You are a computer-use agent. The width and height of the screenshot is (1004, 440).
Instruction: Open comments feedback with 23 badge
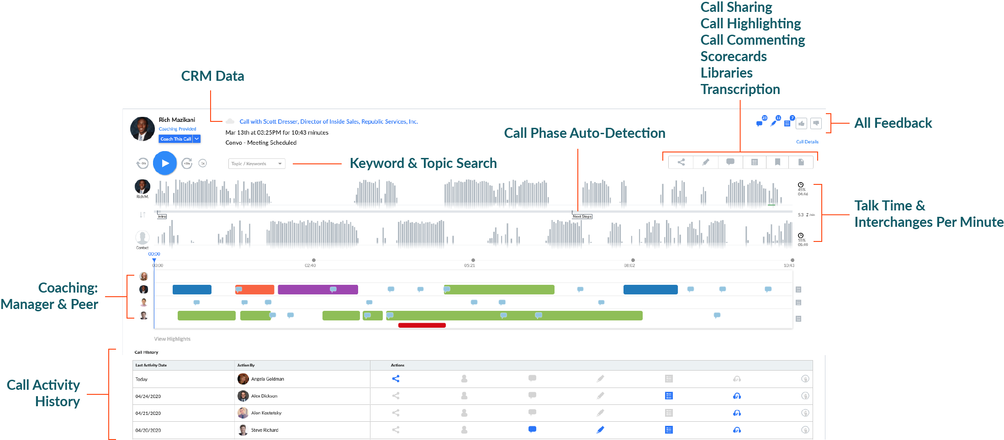point(760,123)
